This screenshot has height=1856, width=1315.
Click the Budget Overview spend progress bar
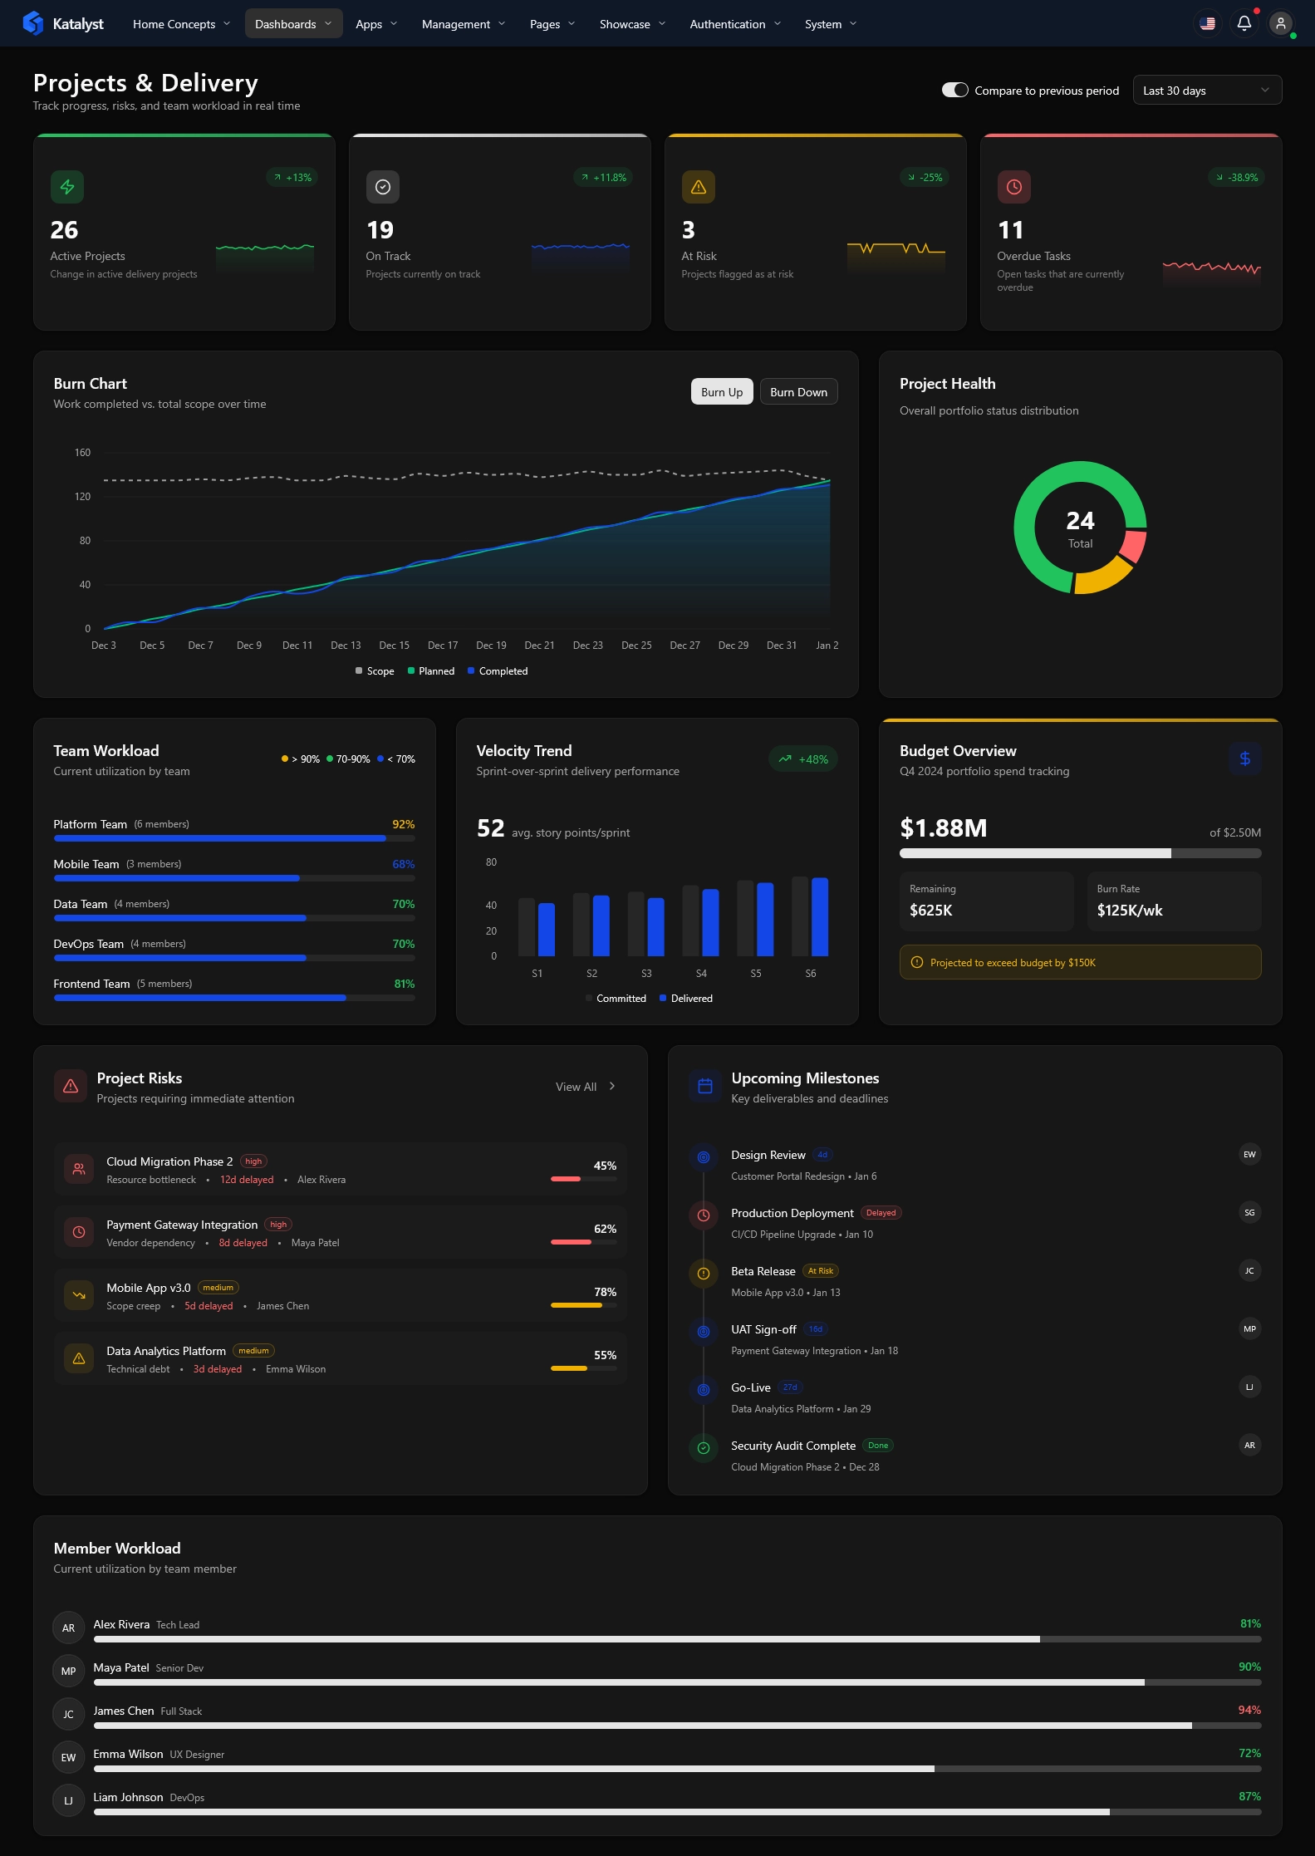pos(1079,853)
